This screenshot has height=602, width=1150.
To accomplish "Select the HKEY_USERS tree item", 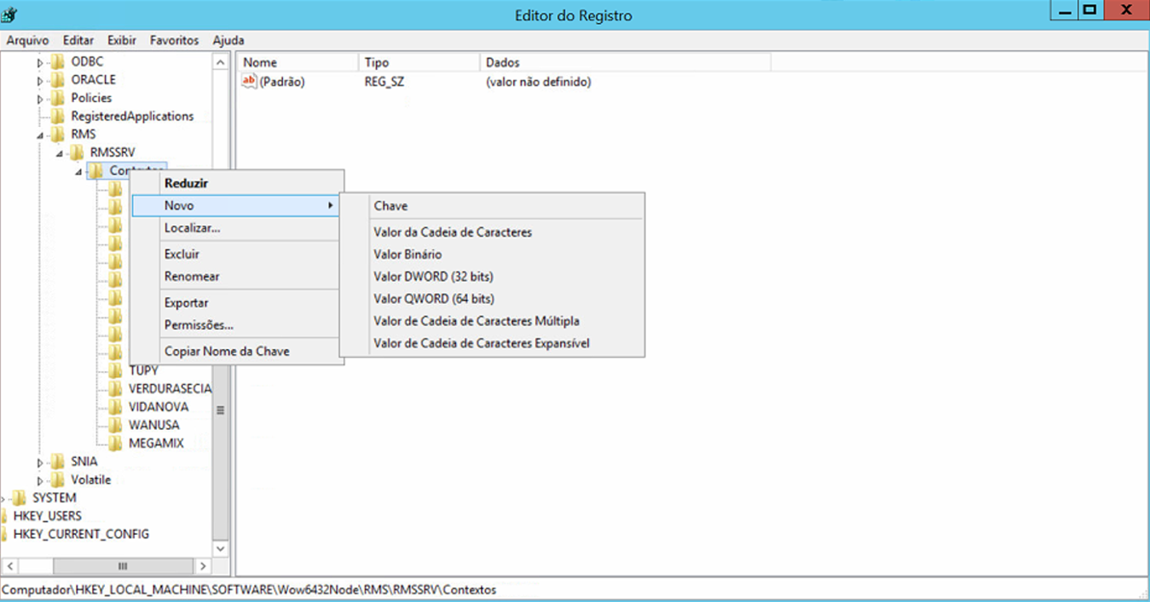I will pyautogui.click(x=47, y=516).
